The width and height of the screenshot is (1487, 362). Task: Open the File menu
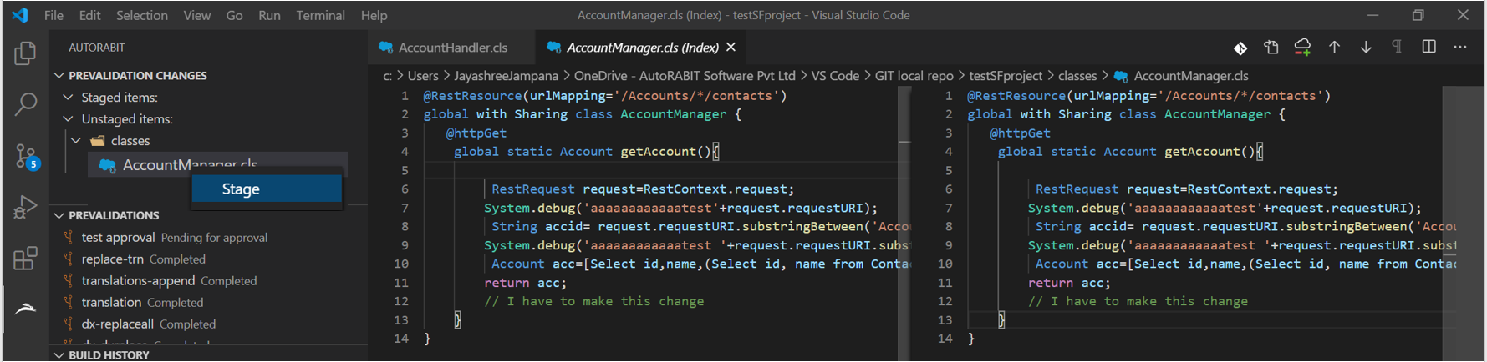pyautogui.click(x=53, y=15)
